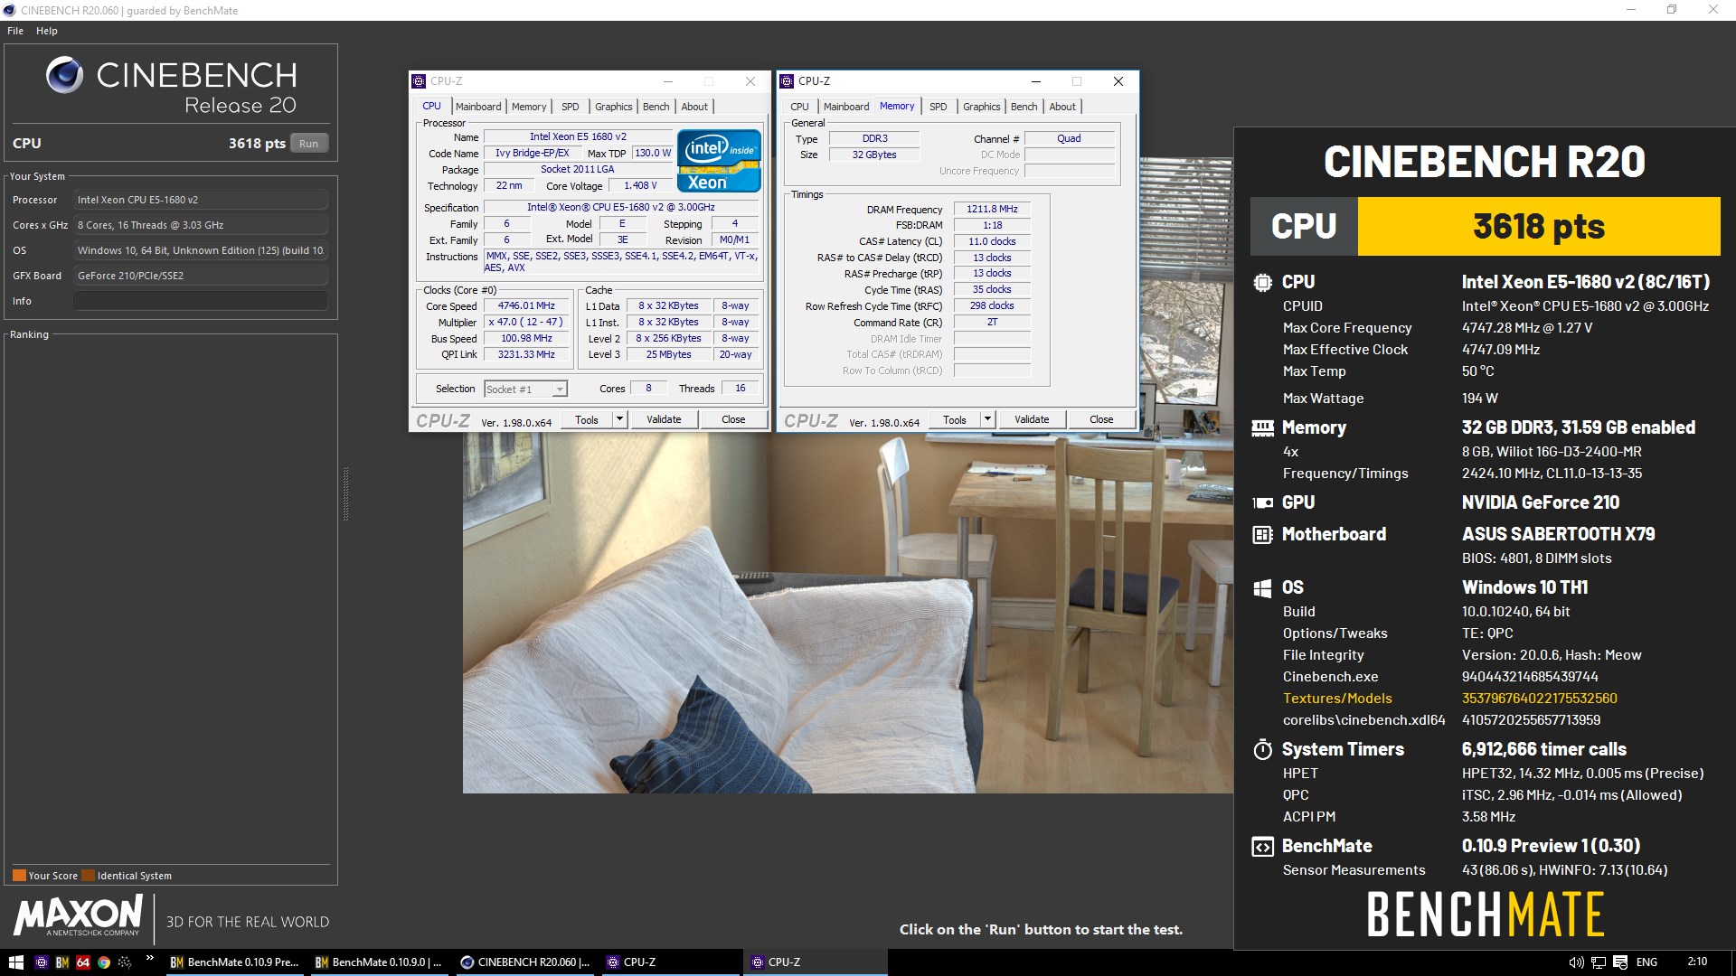Open Memory tab in left CPU-Z window
This screenshot has height=976, width=1736.
(x=529, y=107)
